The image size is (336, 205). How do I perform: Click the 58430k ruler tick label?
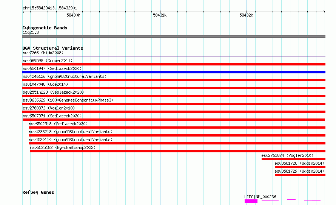click(73, 15)
